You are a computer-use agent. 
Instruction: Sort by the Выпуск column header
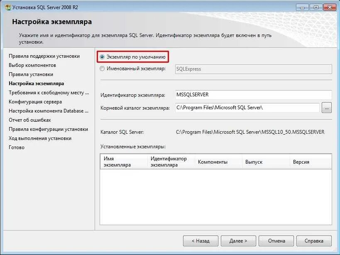pyautogui.click(x=266, y=162)
